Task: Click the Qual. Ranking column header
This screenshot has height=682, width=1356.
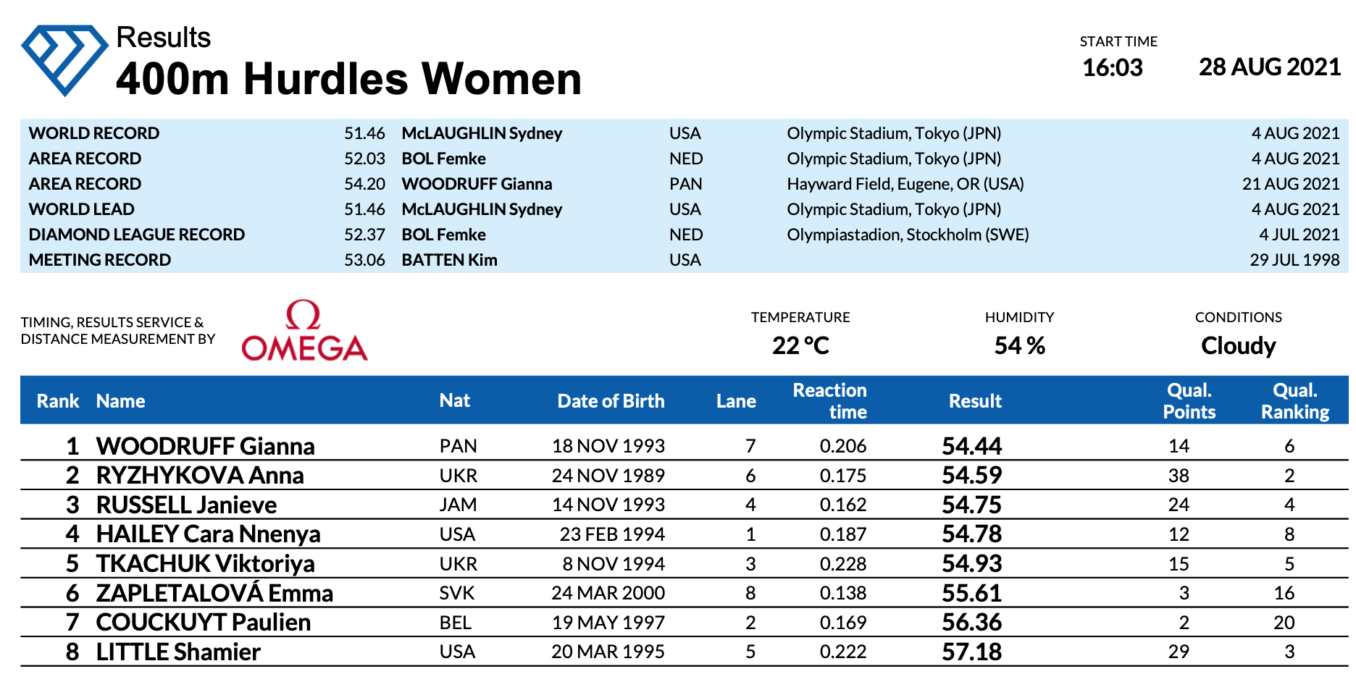Action: point(1294,401)
